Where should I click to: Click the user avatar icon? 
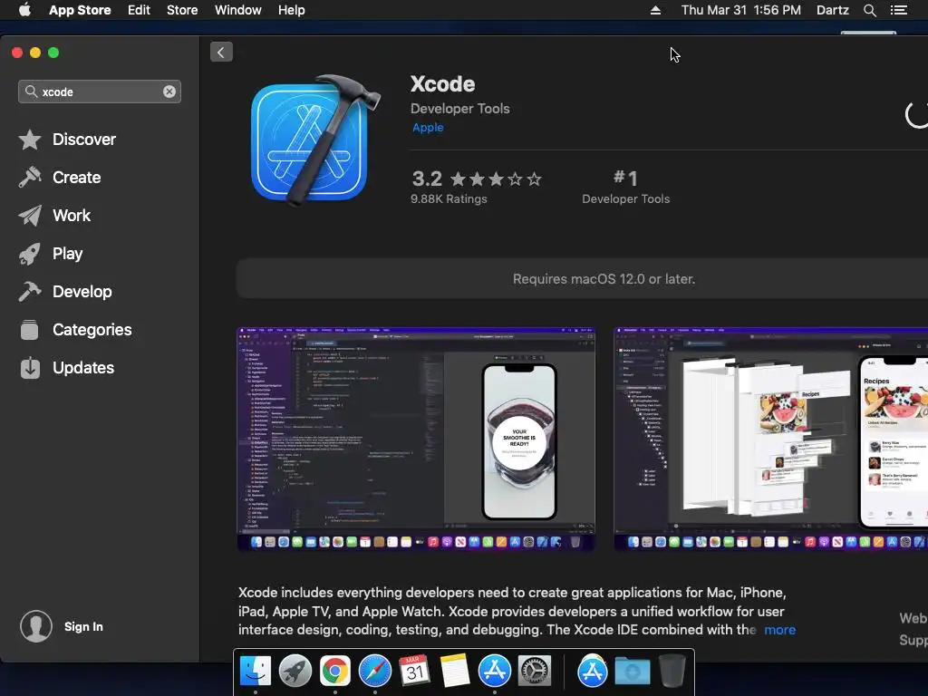36,627
